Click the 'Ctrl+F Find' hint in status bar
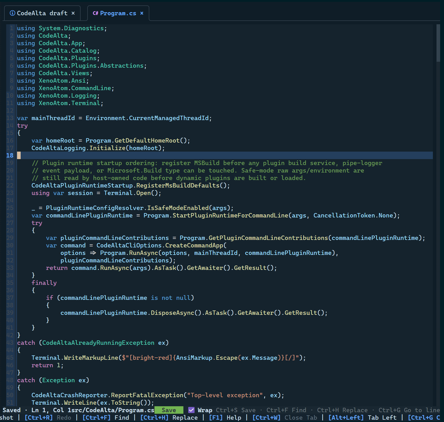The height and width of the screenshot is (422, 444). click(286, 410)
